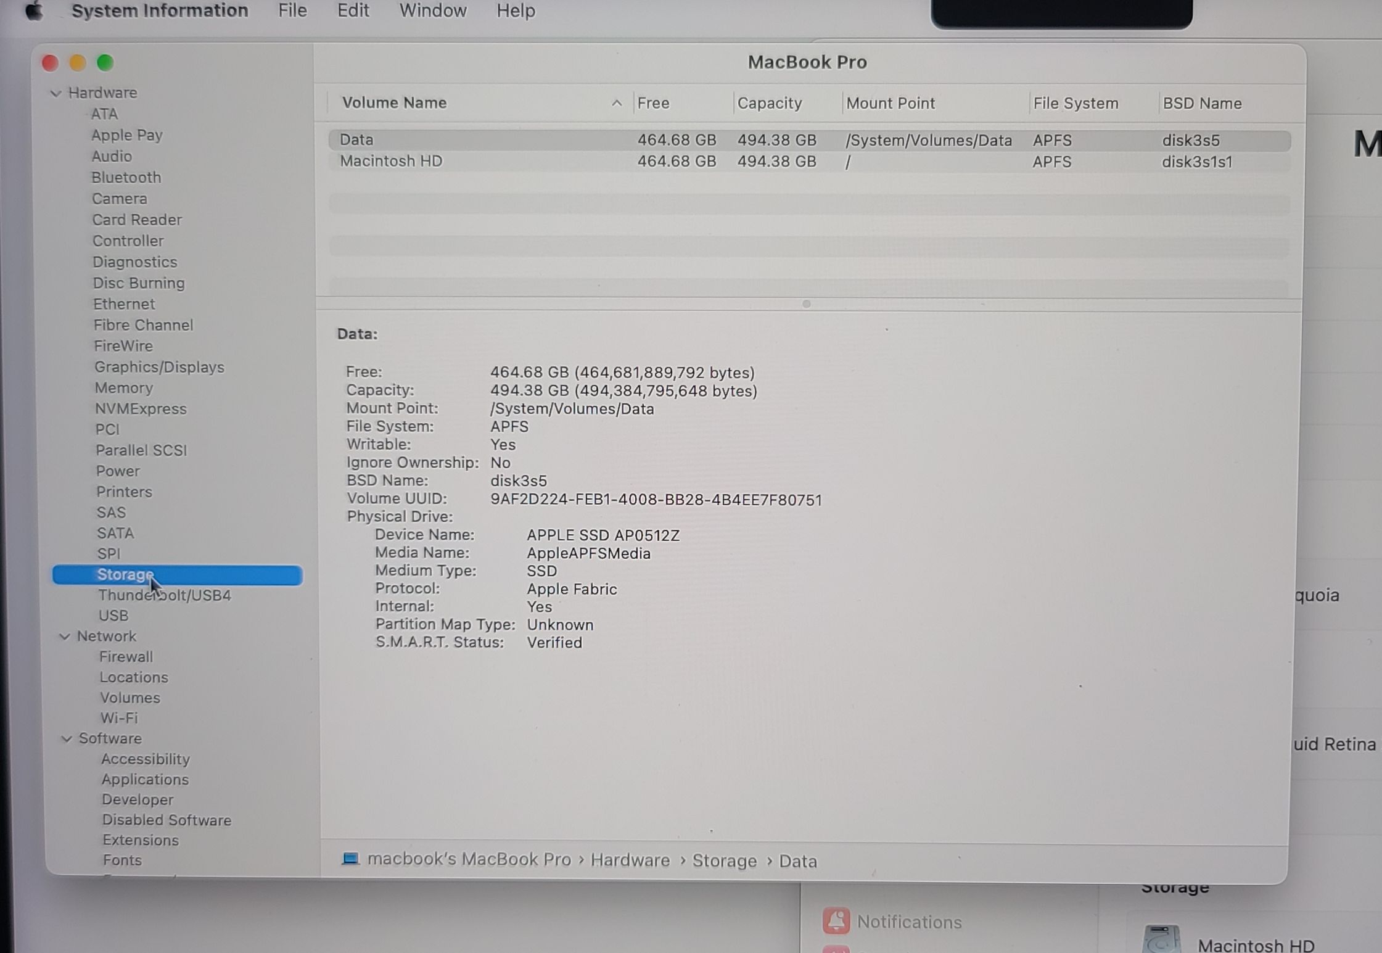Screen dimensions: 1382x953
Task: Collapse the Software section chevron
Action: tap(67, 738)
